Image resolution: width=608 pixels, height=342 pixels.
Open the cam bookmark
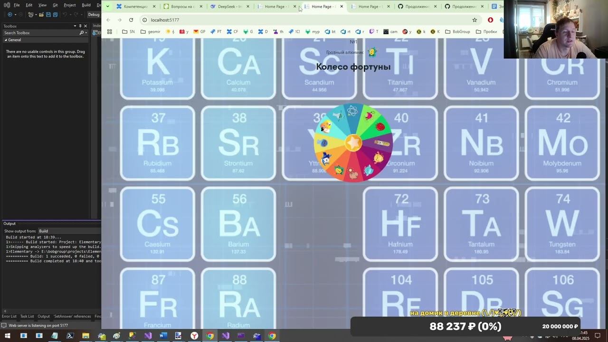pyautogui.click(x=390, y=32)
